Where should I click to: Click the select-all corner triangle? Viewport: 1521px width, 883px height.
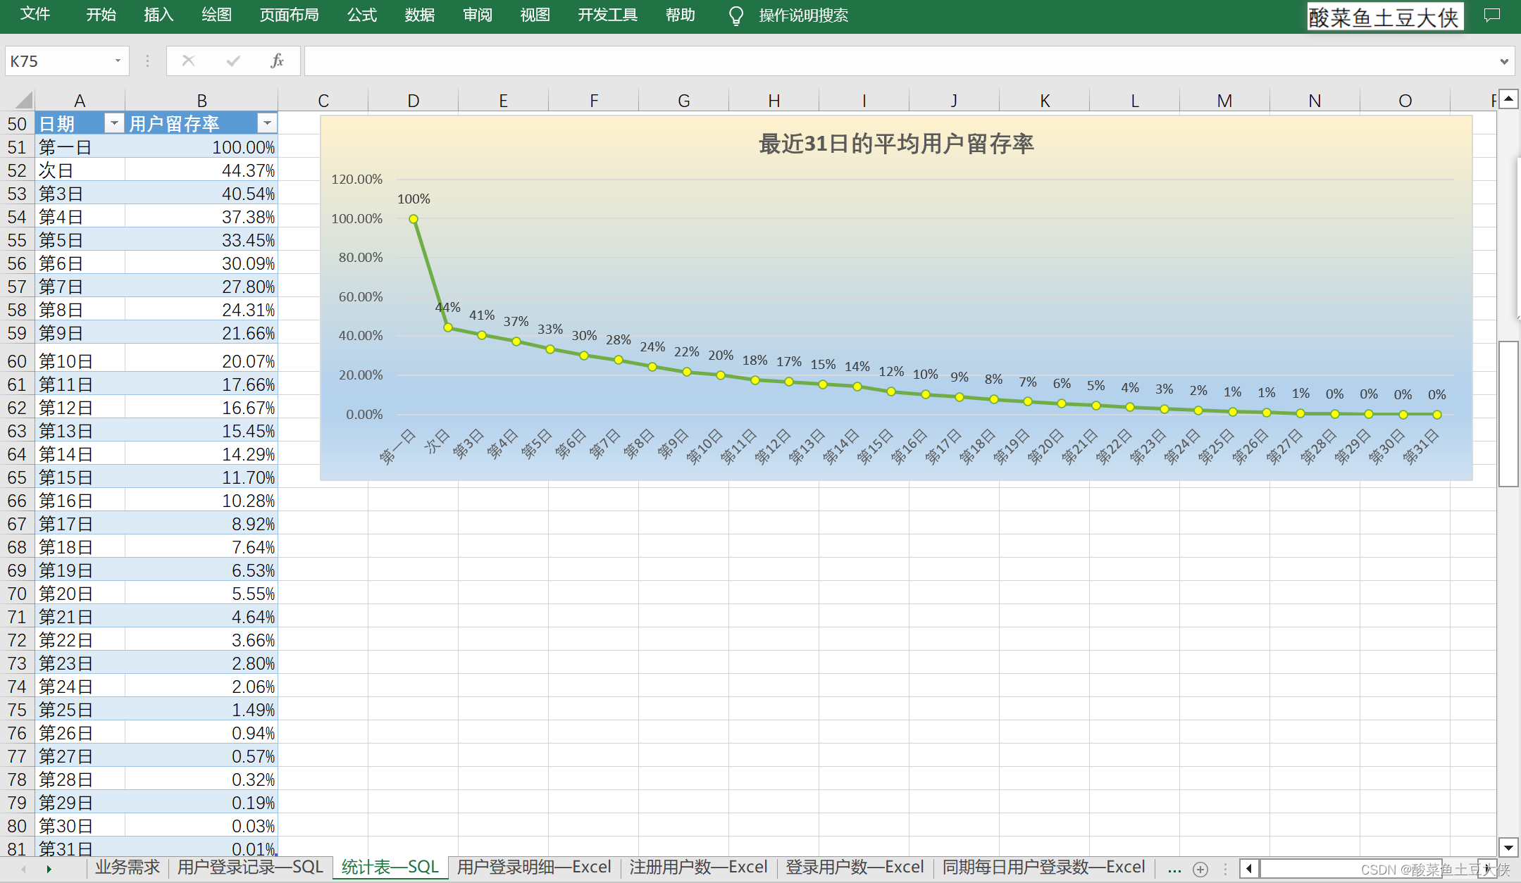[x=23, y=99]
